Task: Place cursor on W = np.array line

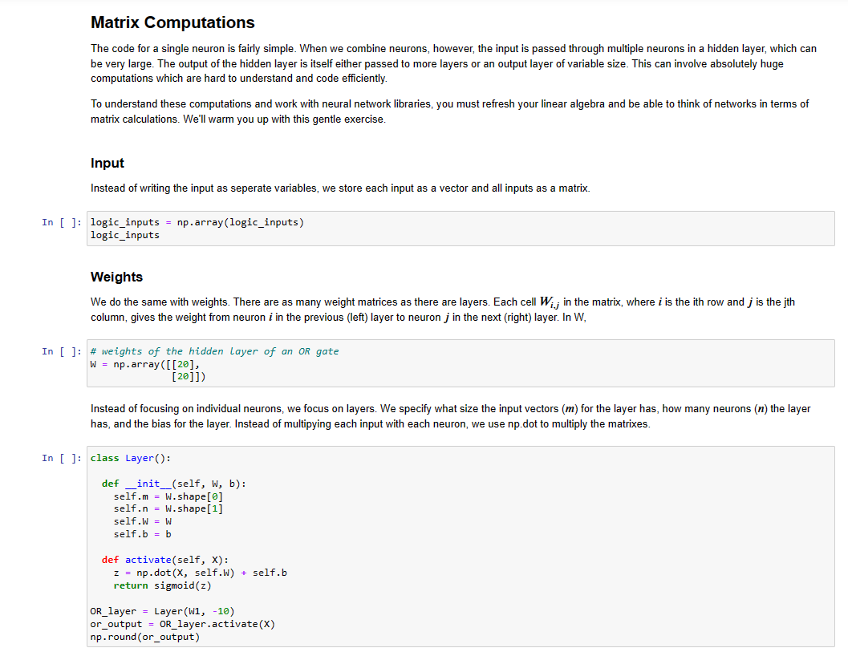Action: tap(145, 364)
